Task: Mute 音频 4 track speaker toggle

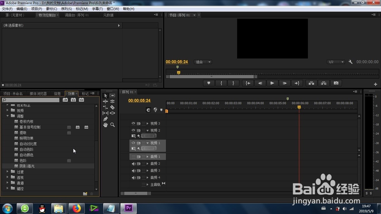Action: tap(133, 177)
